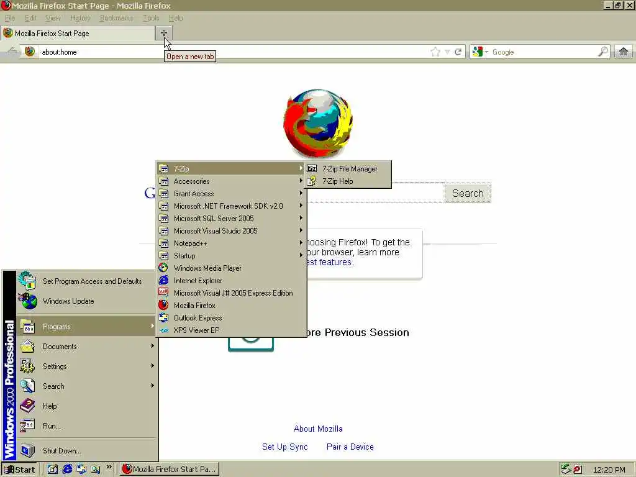Bookmark this page with the star icon
This screenshot has width=636, height=477.
(435, 52)
